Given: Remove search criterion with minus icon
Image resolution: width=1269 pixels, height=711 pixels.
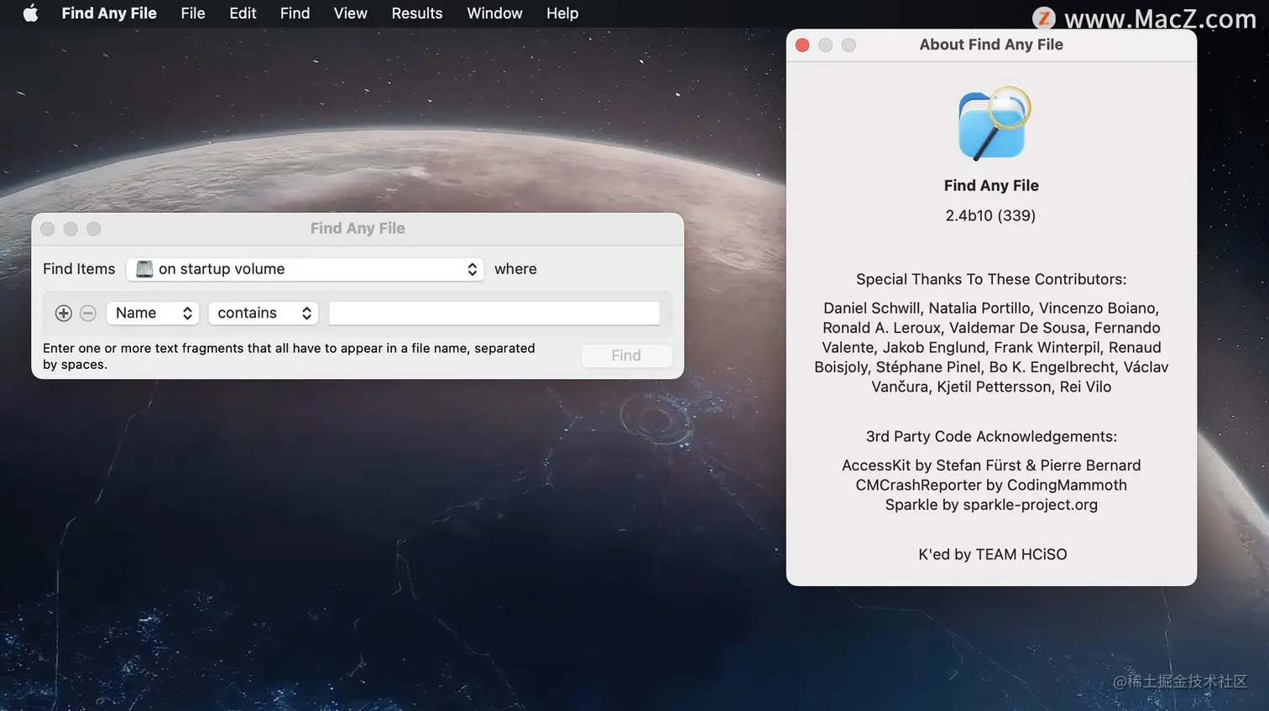Looking at the screenshot, I should [x=88, y=314].
